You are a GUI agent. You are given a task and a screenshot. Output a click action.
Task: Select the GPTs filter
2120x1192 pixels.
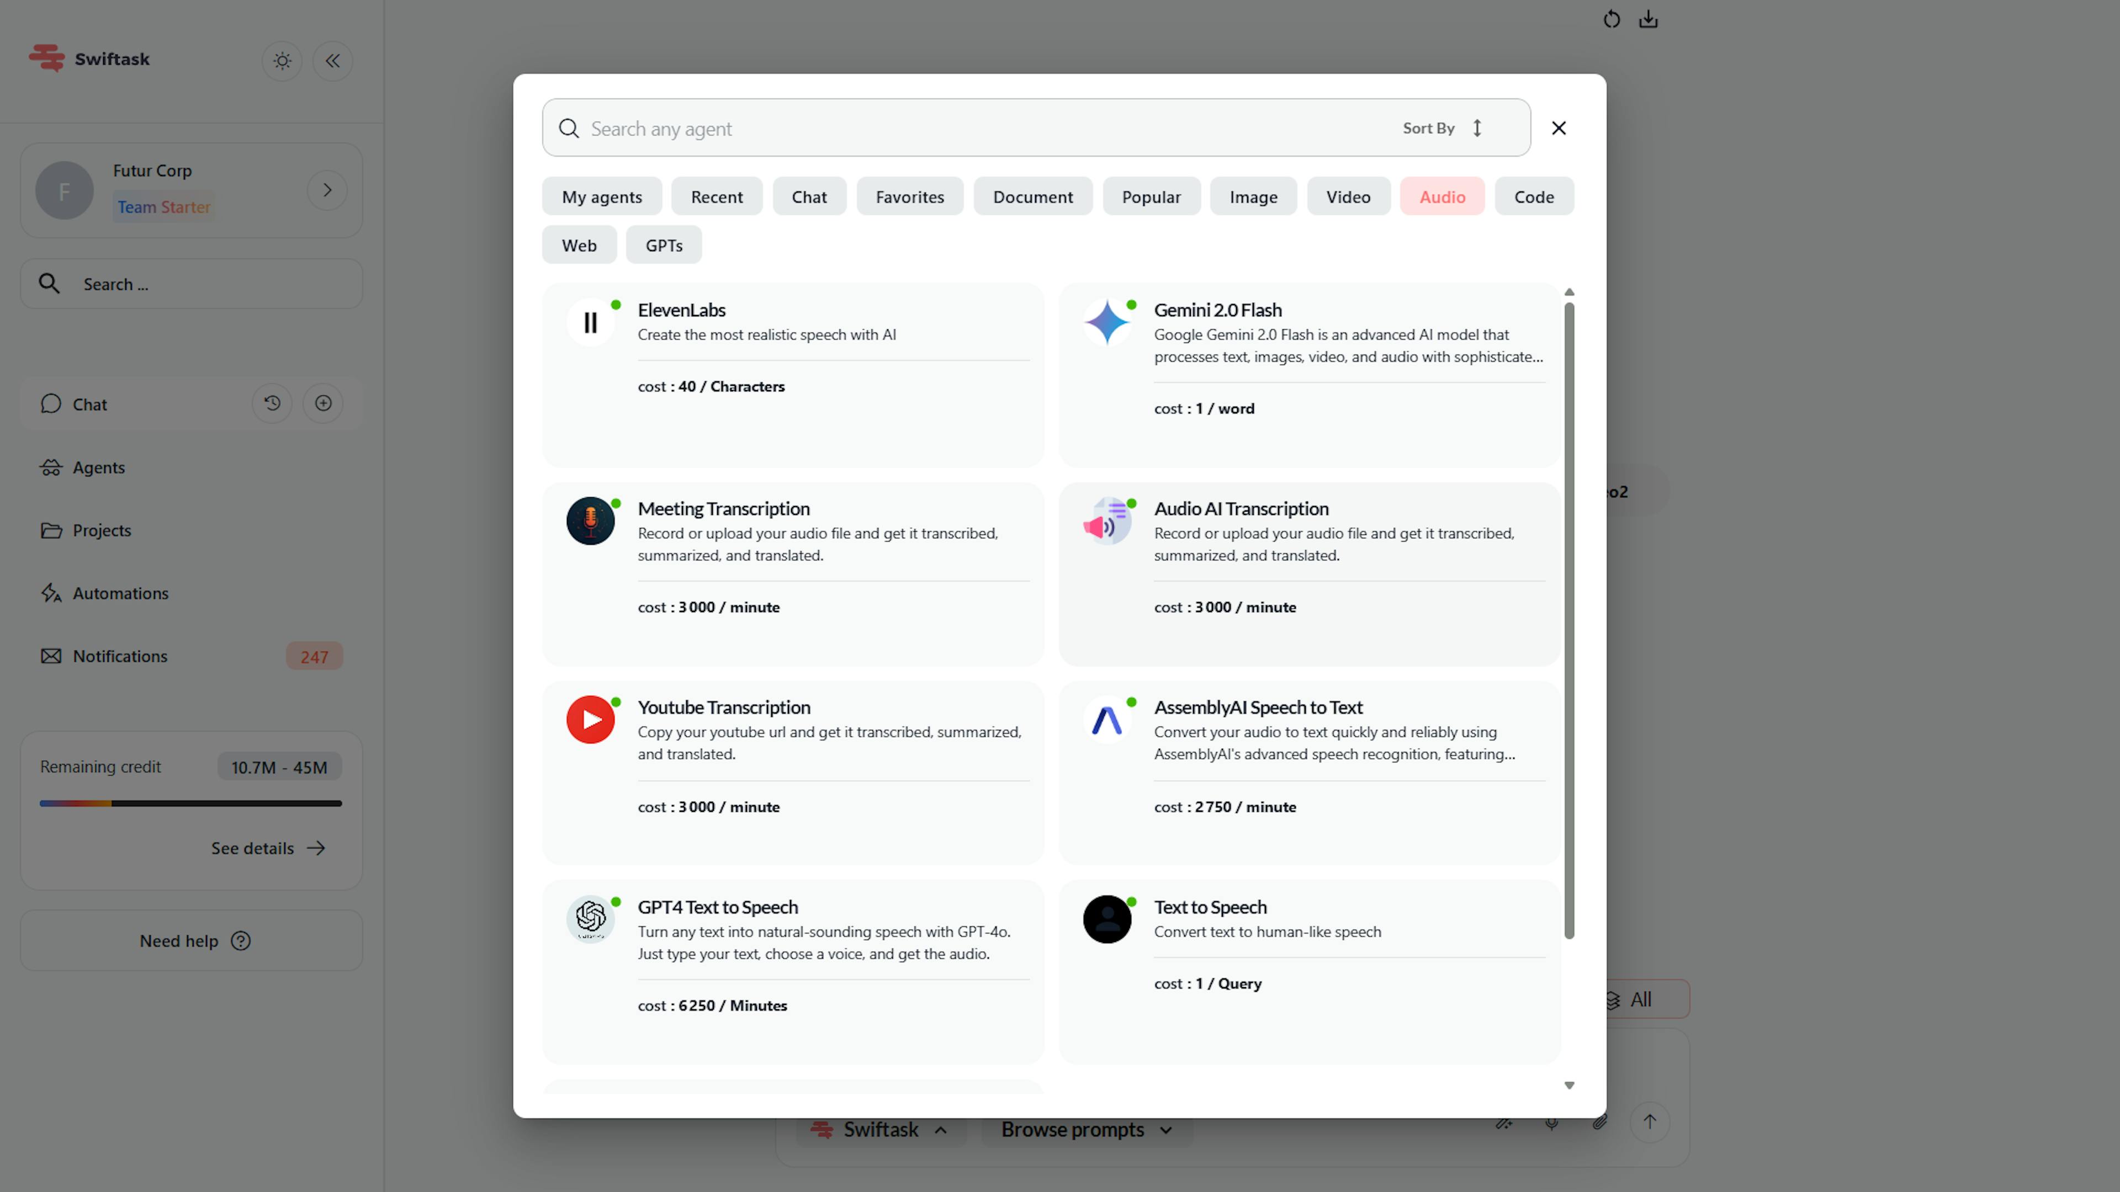tap(663, 245)
